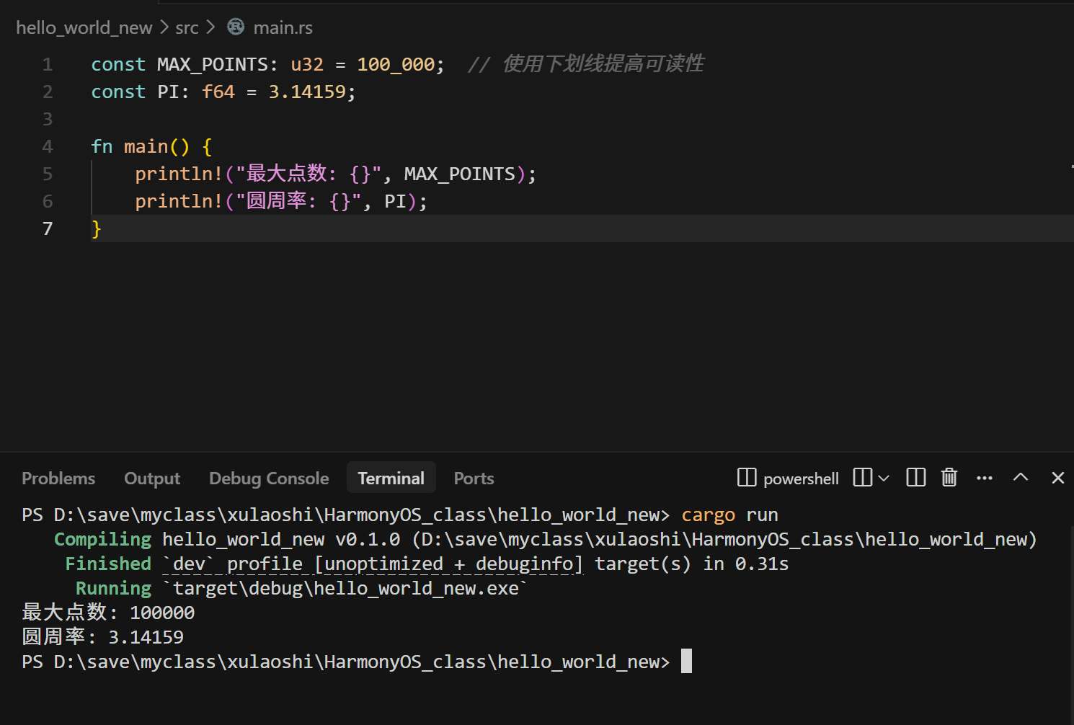Click main.rs in the breadcrumb
Screen dimensions: 1074x725
[x=283, y=28]
